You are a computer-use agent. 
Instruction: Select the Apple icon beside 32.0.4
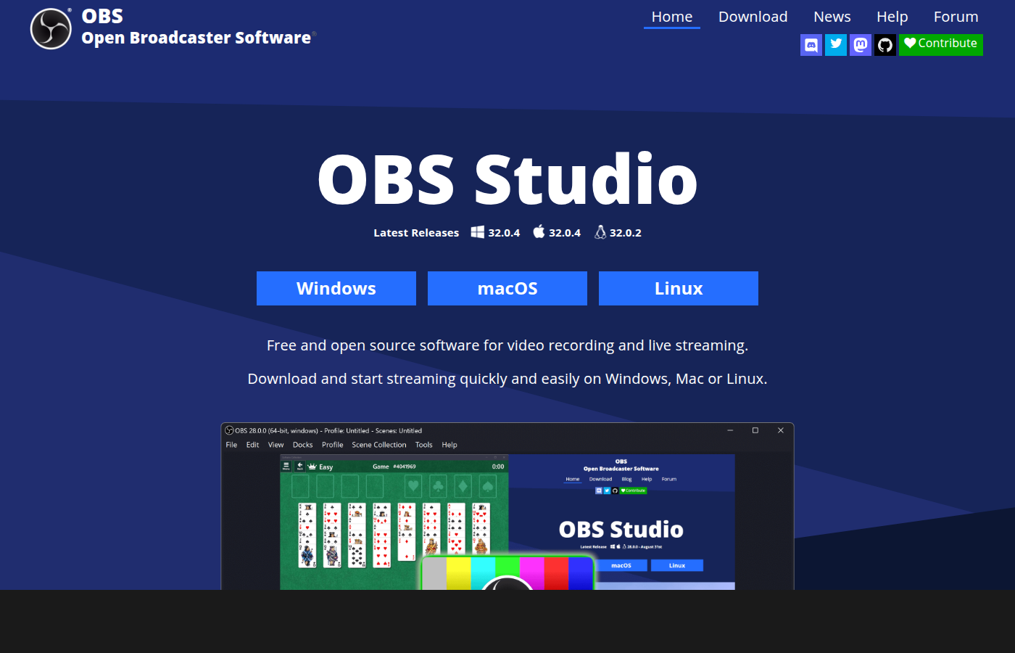(539, 232)
